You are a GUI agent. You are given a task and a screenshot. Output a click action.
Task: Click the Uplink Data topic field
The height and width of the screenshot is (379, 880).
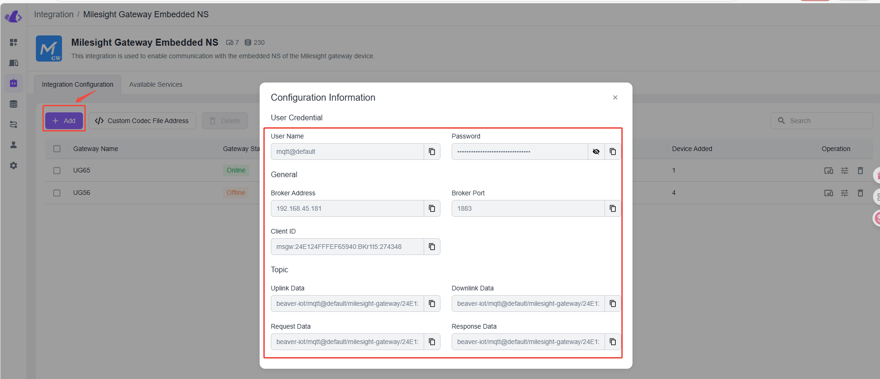(347, 303)
